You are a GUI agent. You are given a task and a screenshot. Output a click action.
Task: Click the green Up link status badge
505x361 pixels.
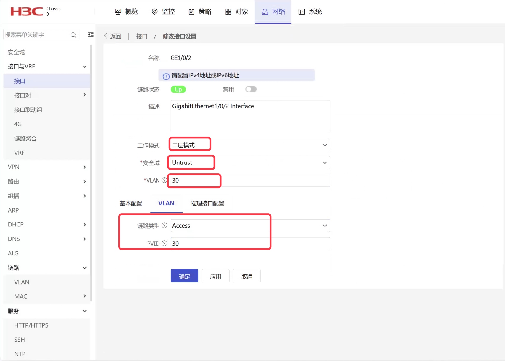pos(178,89)
